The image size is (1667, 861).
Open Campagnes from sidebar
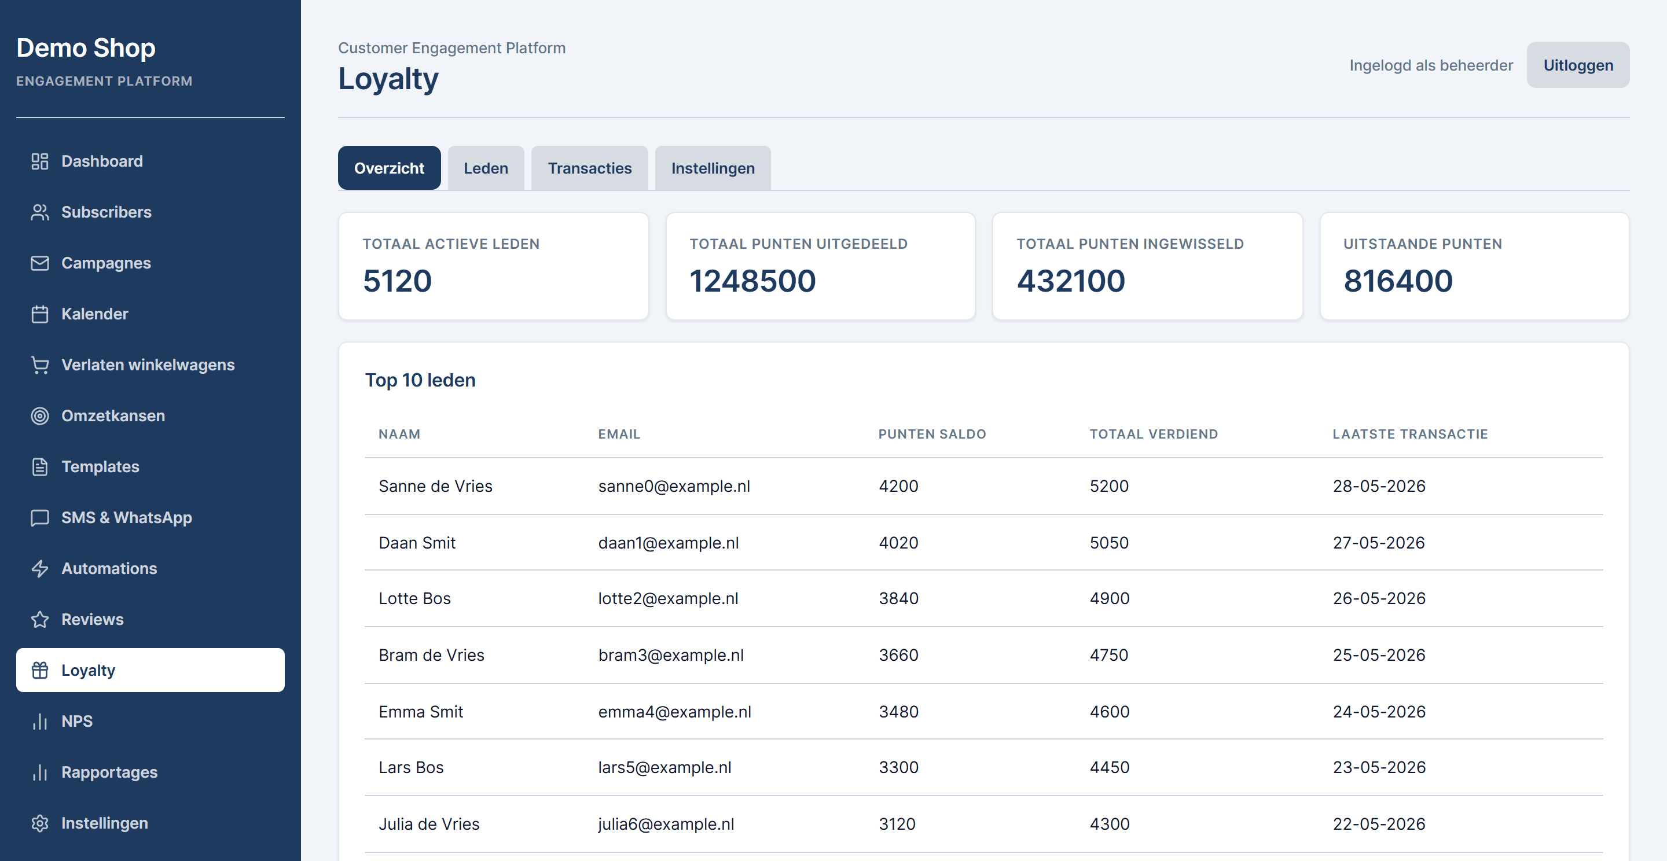pos(150,263)
